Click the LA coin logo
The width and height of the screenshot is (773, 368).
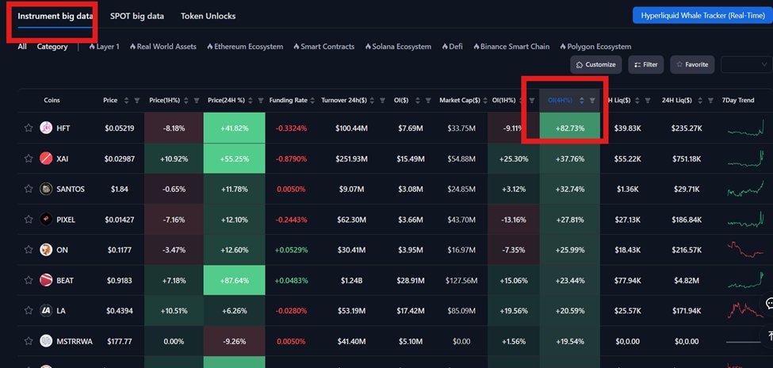(x=46, y=311)
